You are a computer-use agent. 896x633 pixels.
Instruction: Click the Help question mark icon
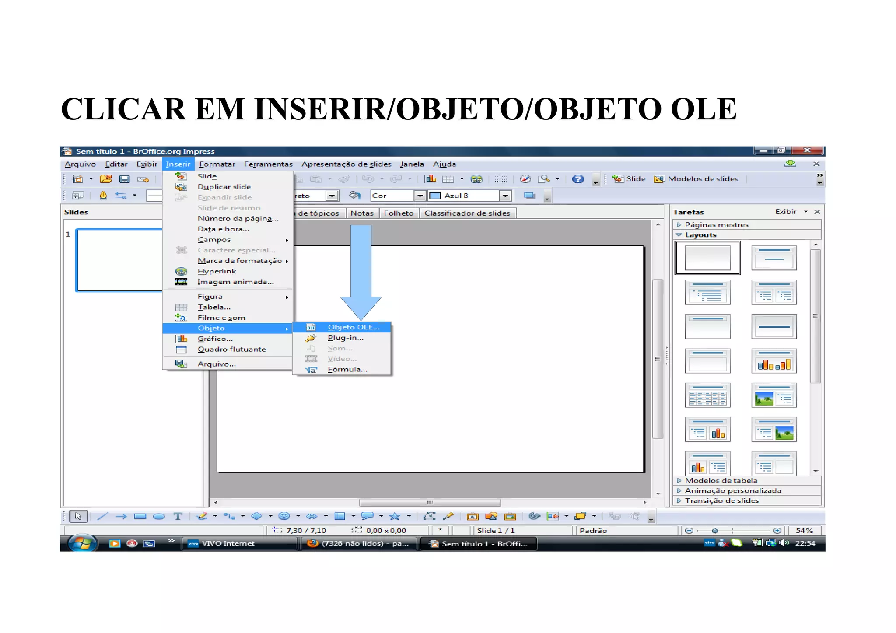click(x=578, y=179)
